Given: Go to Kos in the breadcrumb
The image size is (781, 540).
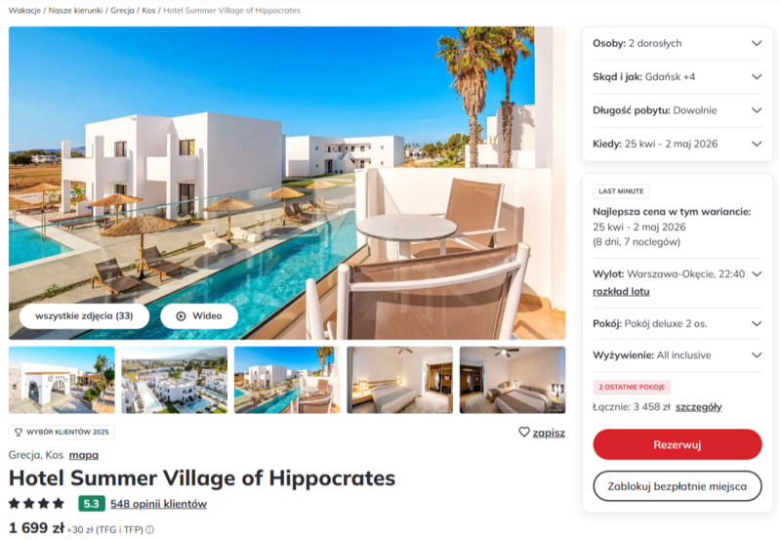Looking at the screenshot, I should tap(148, 10).
